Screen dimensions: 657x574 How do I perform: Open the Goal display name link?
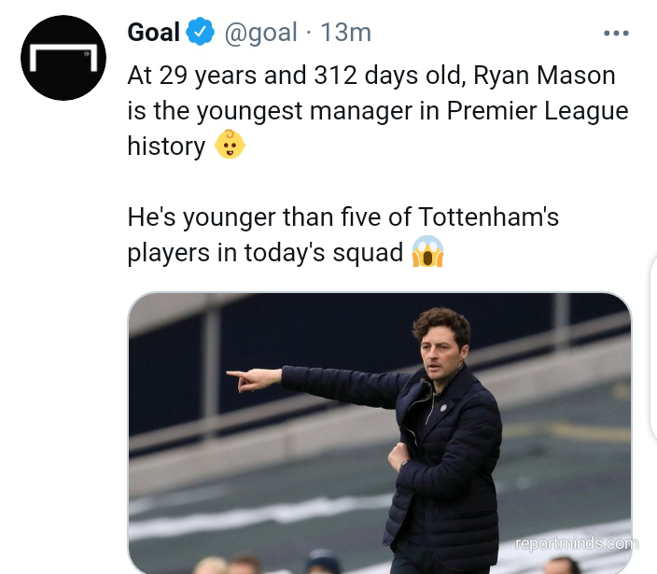153,33
